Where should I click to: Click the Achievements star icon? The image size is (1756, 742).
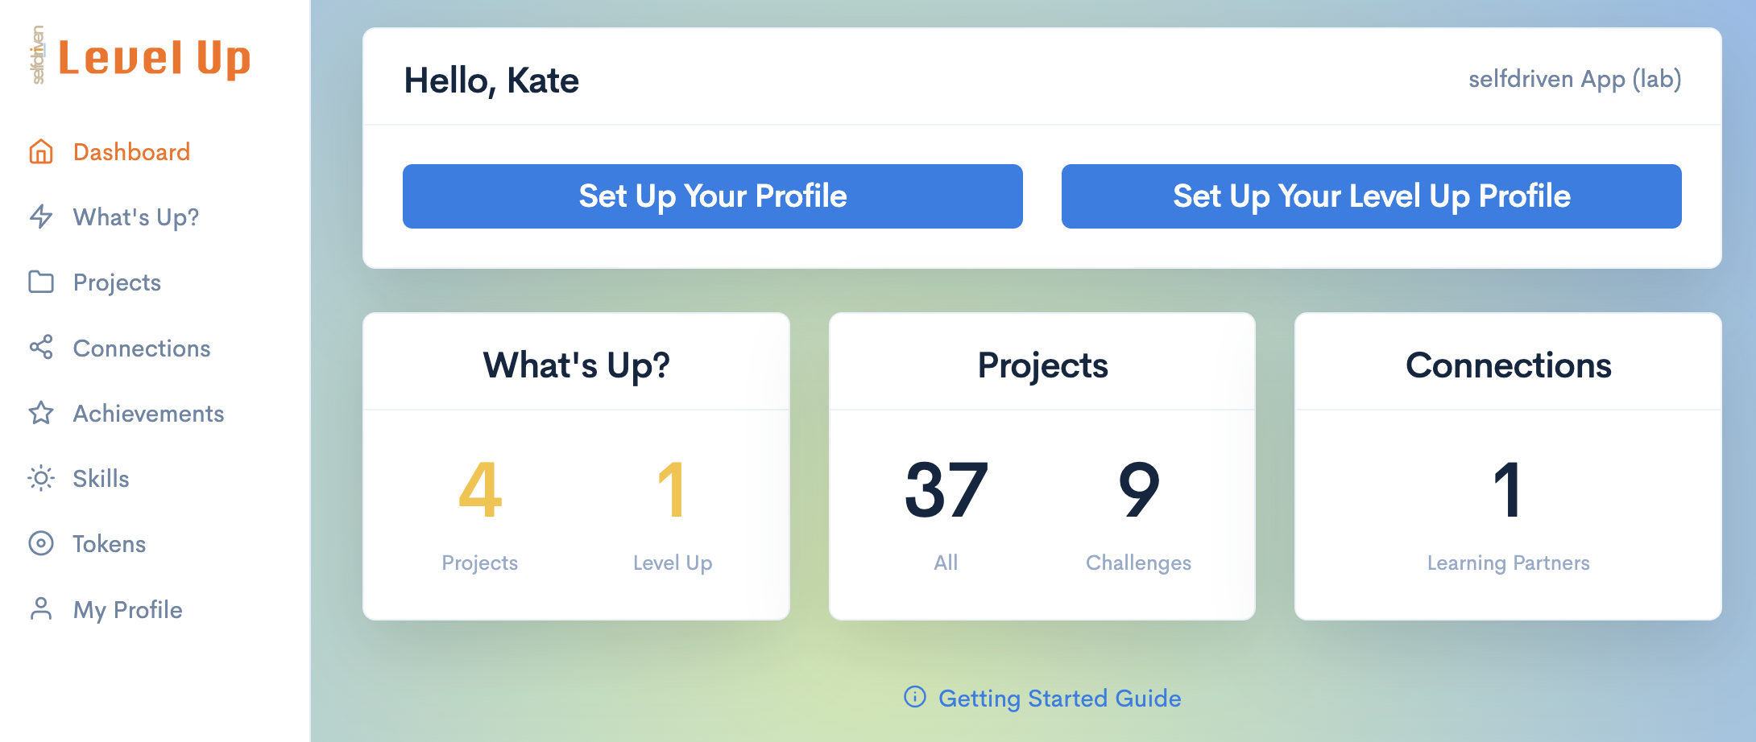41,413
